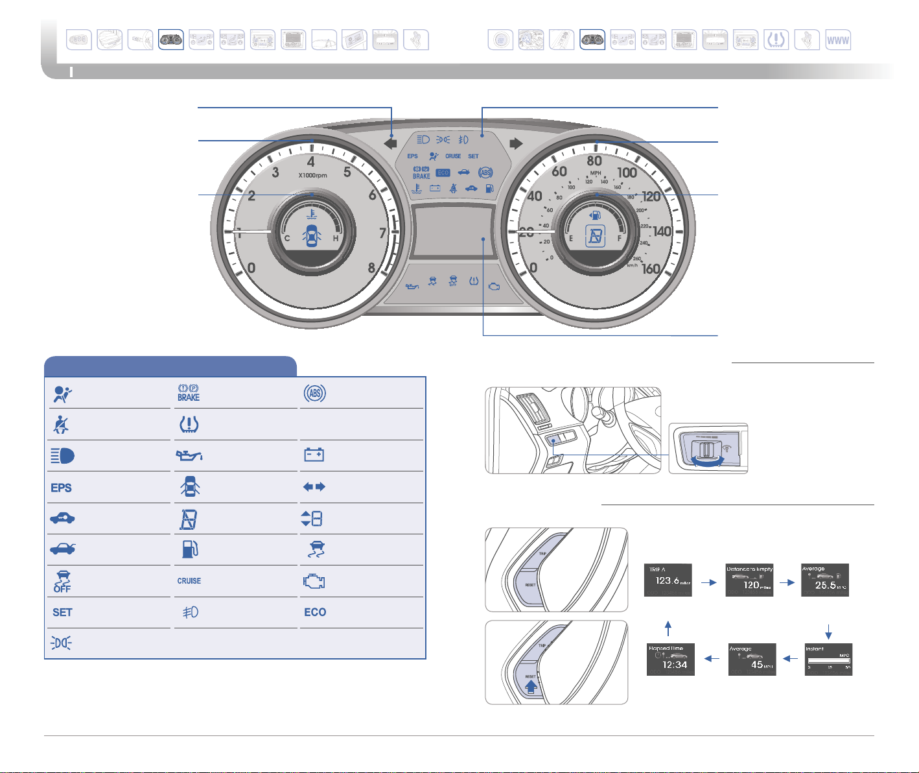
Task: Select the immobilizer car-key icon in legend
Action: [62, 518]
